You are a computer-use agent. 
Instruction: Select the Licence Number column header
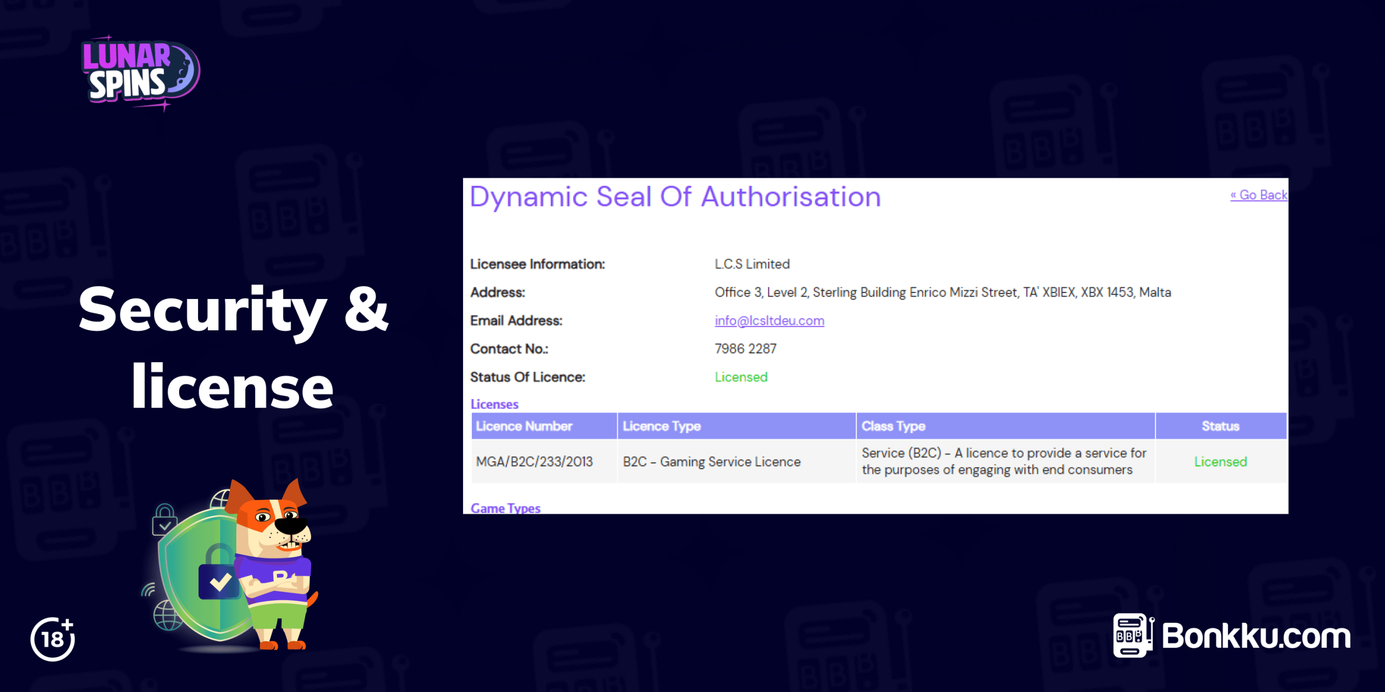click(x=544, y=426)
